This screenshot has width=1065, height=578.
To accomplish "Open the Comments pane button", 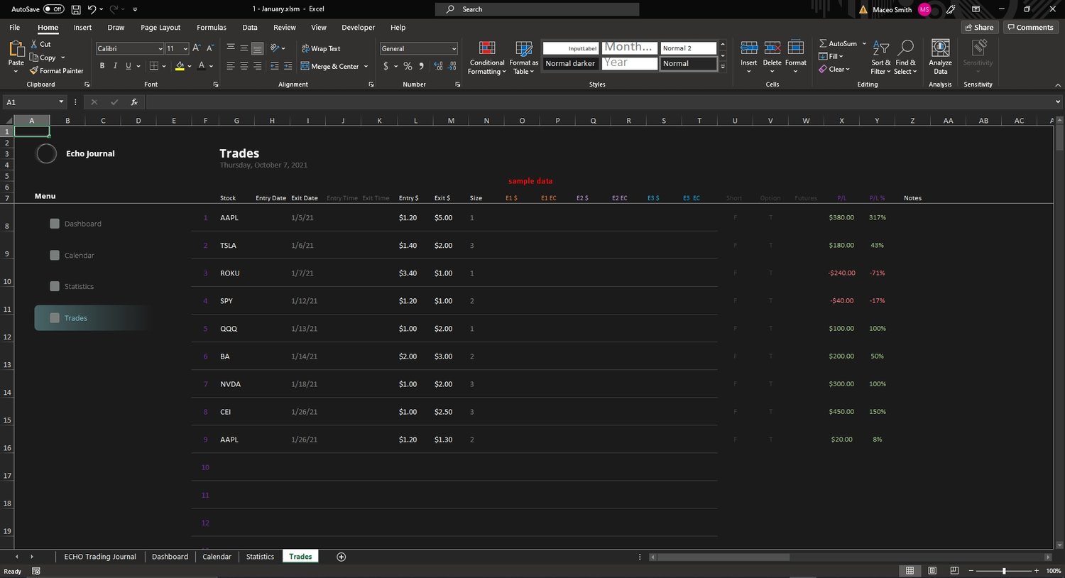I will [1030, 27].
